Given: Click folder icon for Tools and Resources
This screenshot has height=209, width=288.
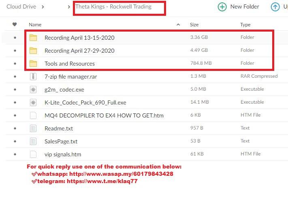Looking at the screenshot, I should 33,64.
